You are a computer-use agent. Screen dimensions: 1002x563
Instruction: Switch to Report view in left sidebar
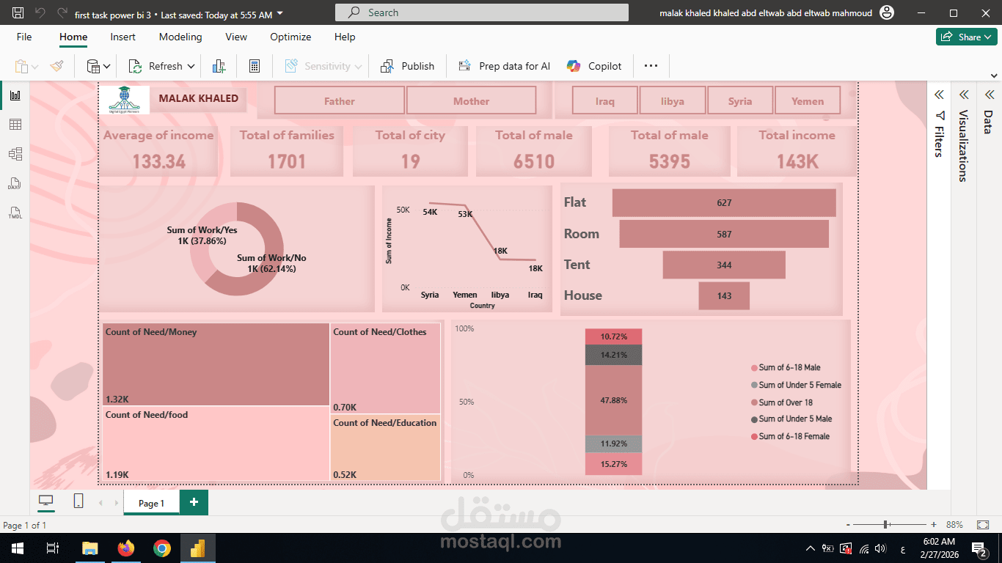click(15, 95)
